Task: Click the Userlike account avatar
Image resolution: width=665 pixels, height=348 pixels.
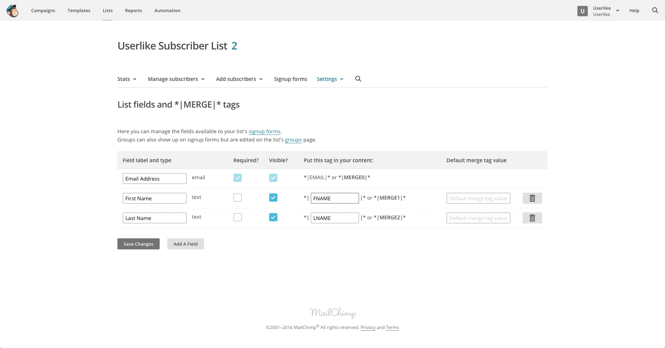Action: click(x=582, y=11)
